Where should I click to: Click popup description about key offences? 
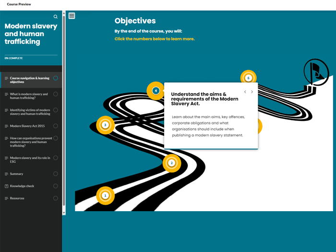[208, 126]
